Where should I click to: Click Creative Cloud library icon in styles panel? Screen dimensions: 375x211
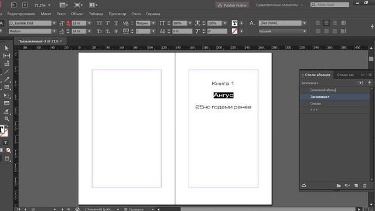tap(304, 185)
